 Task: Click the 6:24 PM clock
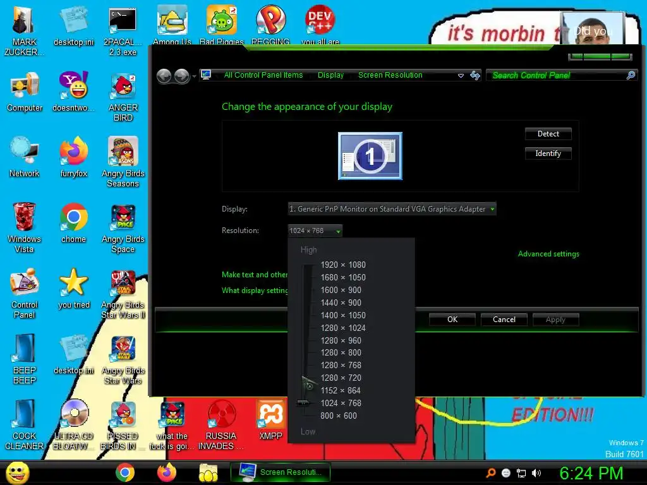pos(591,473)
